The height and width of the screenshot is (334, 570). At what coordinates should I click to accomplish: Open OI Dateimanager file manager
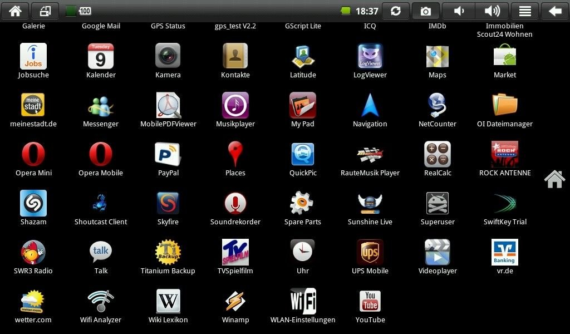(x=505, y=110)
